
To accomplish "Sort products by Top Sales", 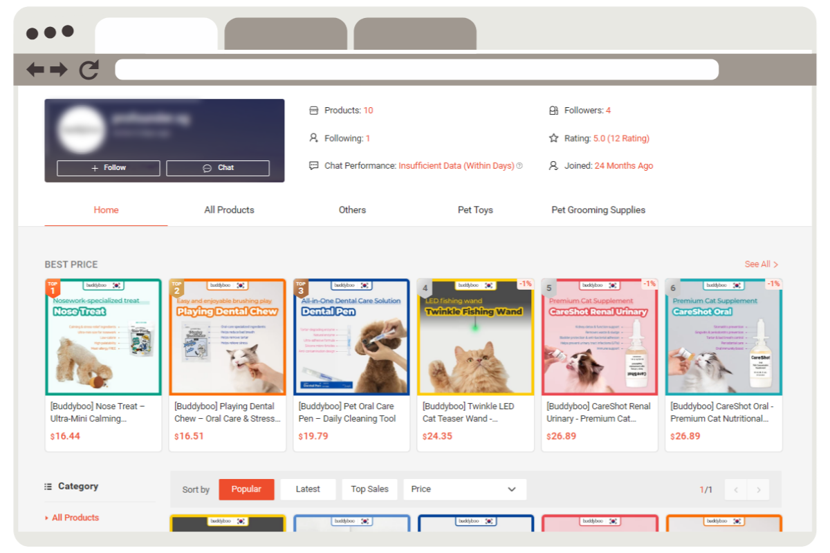I will [x=369, y=489].
